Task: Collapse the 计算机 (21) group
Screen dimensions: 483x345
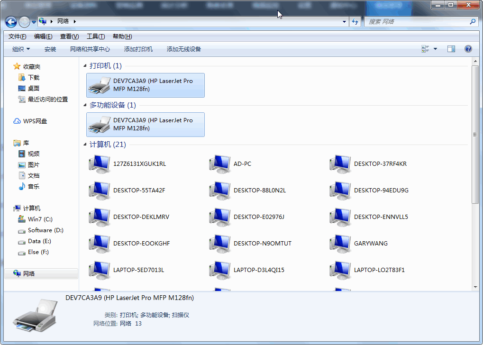Action: click(x=85, y=145)
